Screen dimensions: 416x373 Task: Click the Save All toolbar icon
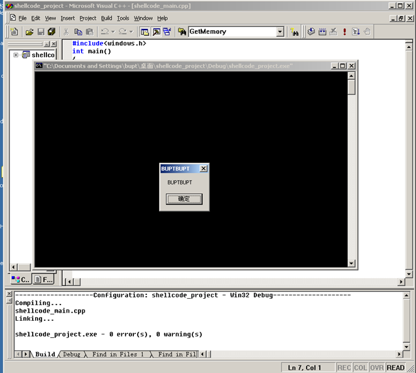coord(51,31)
